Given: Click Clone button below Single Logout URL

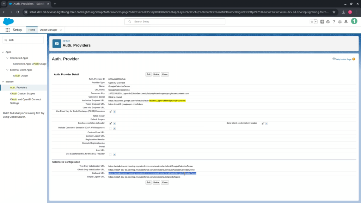Looking at the screenshot, I should point(165,182).
